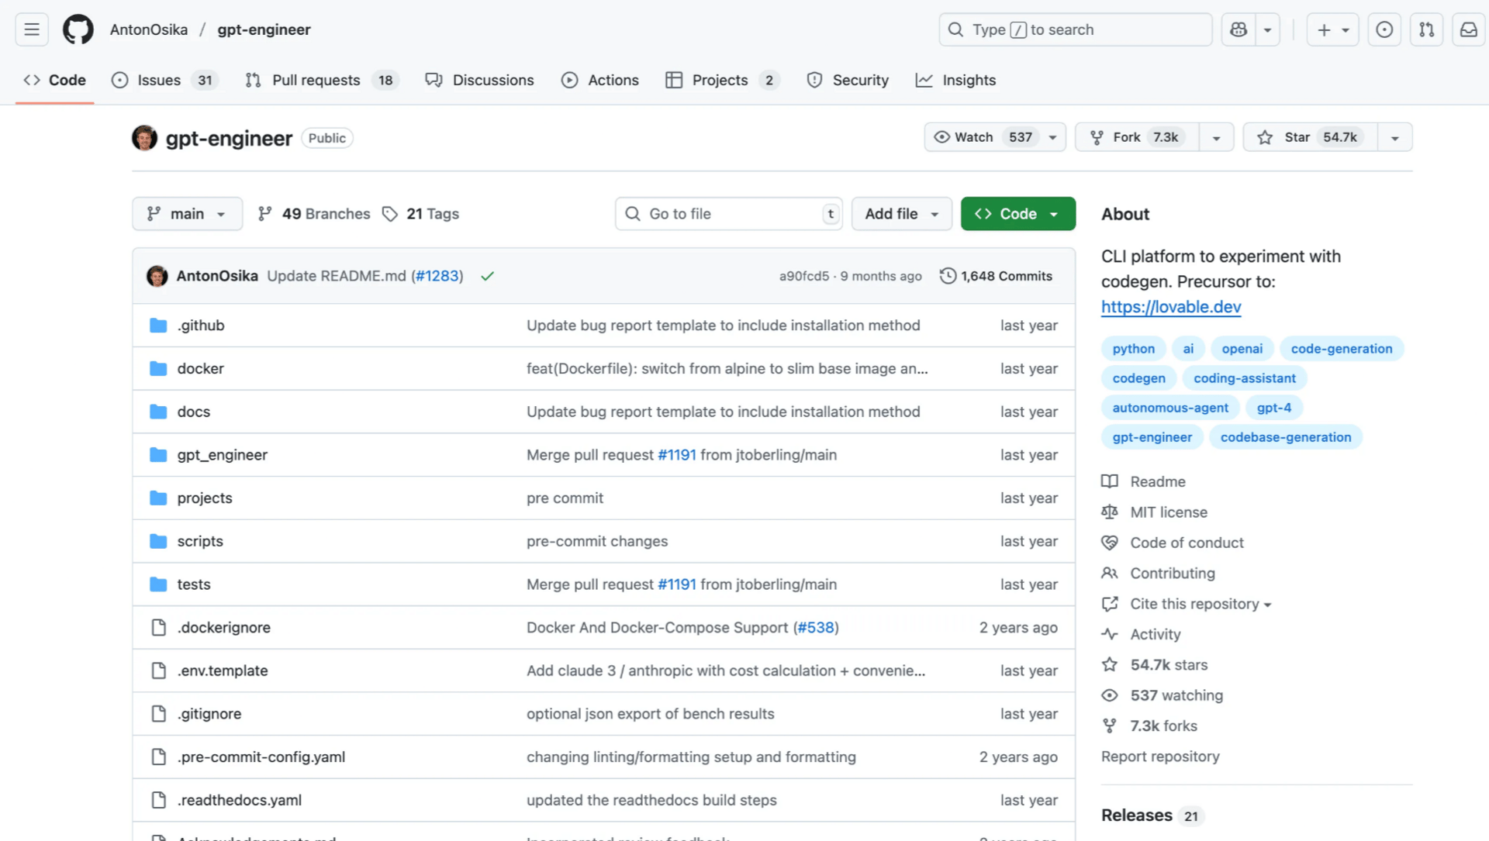1489x841 pixels.
Task: Open commit history clock icon
Action: [x=948, y=276]
